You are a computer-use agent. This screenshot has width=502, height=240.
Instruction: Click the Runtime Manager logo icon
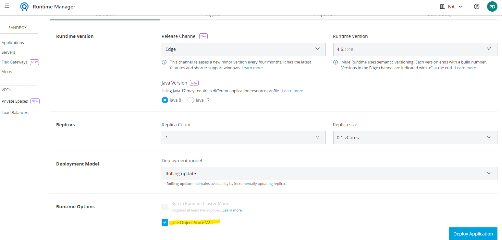[24, 6]
